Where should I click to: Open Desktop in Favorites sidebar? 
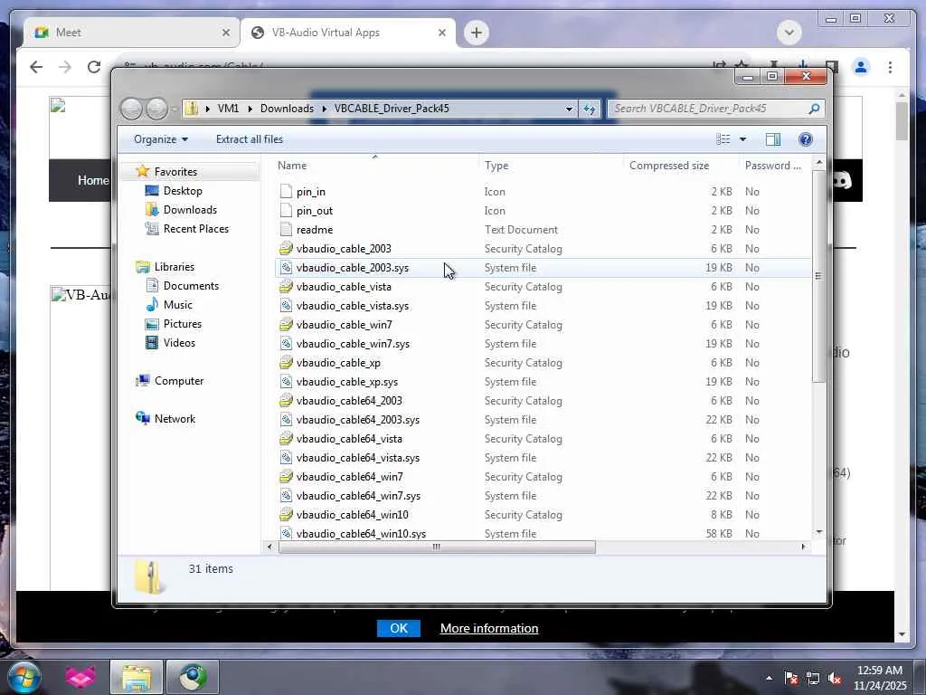183,191
